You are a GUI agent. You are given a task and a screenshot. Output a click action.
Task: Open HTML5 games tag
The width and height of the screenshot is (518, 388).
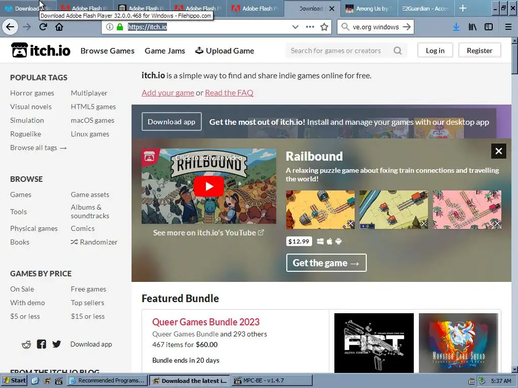click(93, 107)
